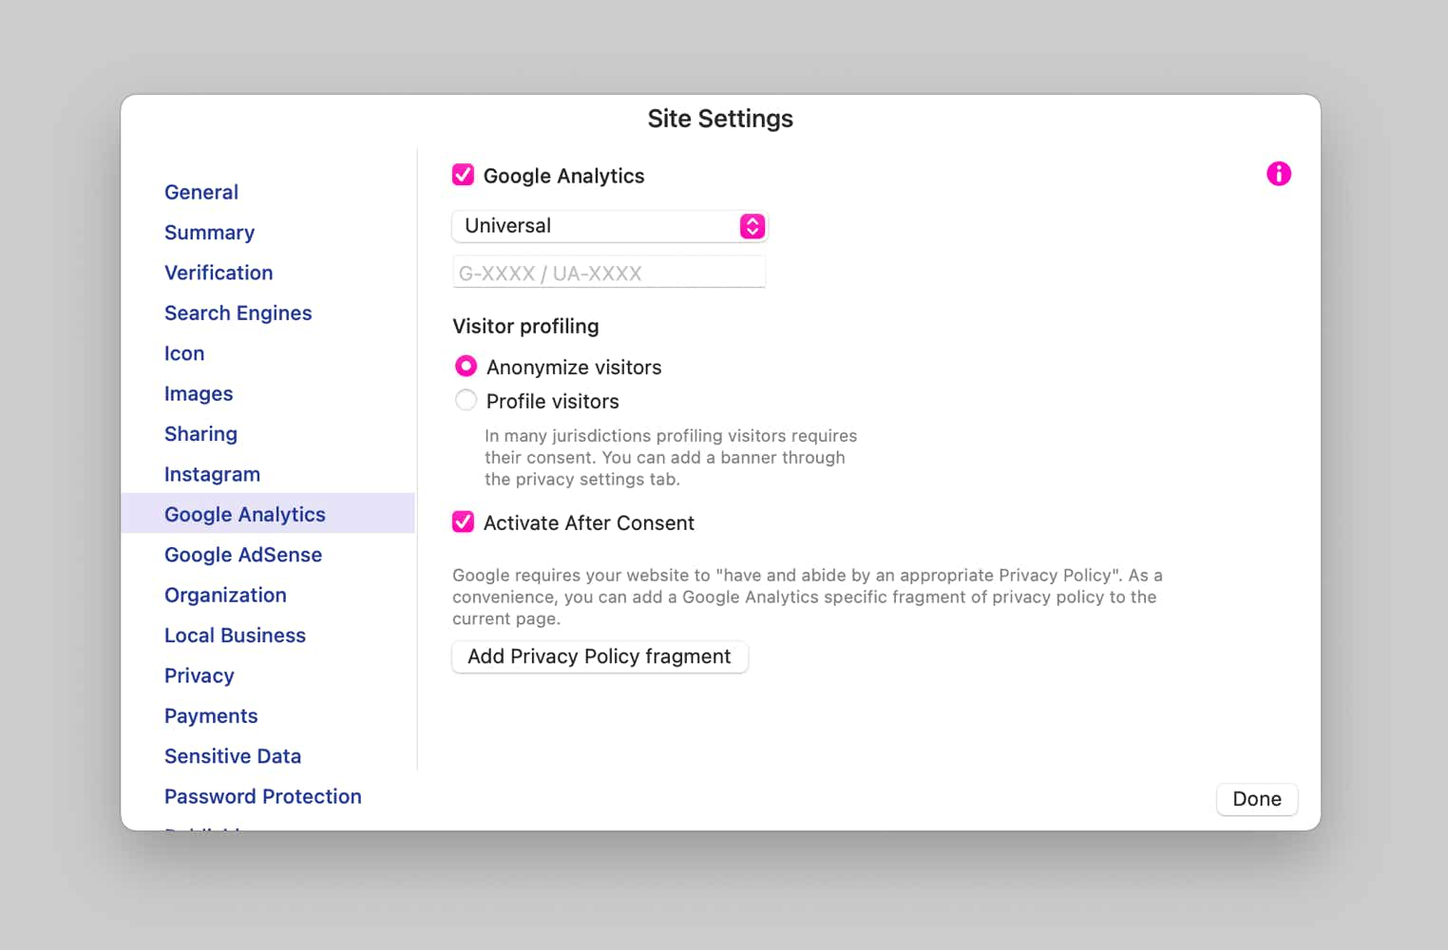Uncheck the Google Analytics checkbox
1448x950 pixels.
pos(463,175)
